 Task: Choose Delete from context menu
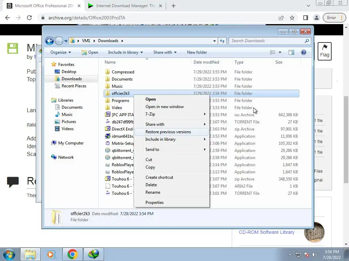coord(172,185)
